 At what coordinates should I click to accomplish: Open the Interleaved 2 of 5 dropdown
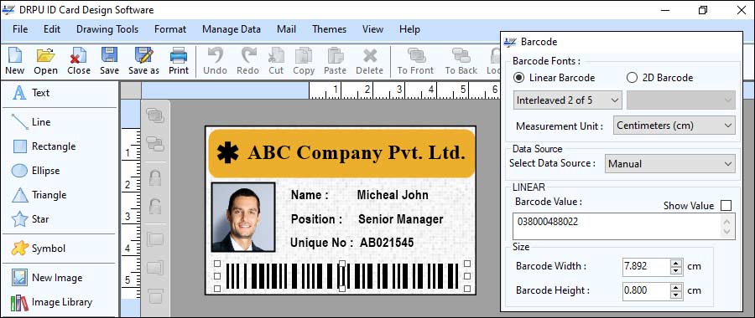coord(568,100)
